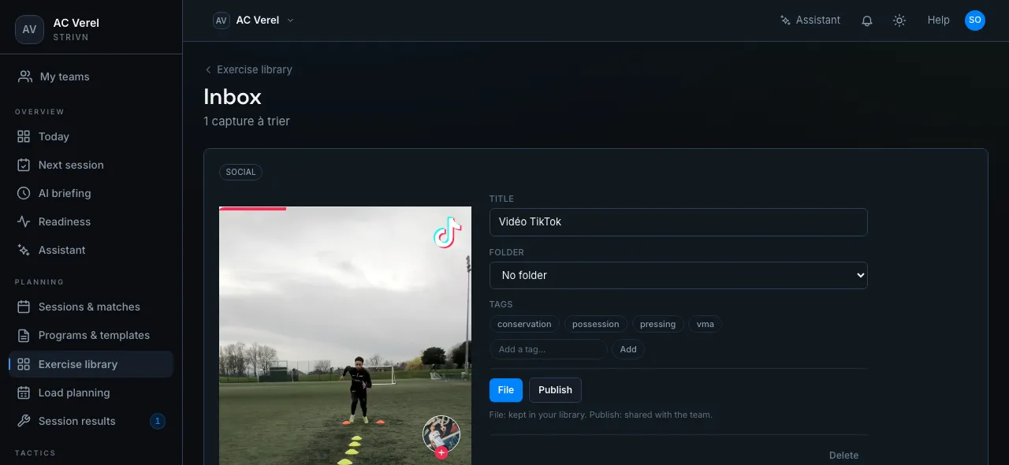Click the back chevron beside Exercise library
The width and height of the screenshot is (1009, 465).
[208, 69]
